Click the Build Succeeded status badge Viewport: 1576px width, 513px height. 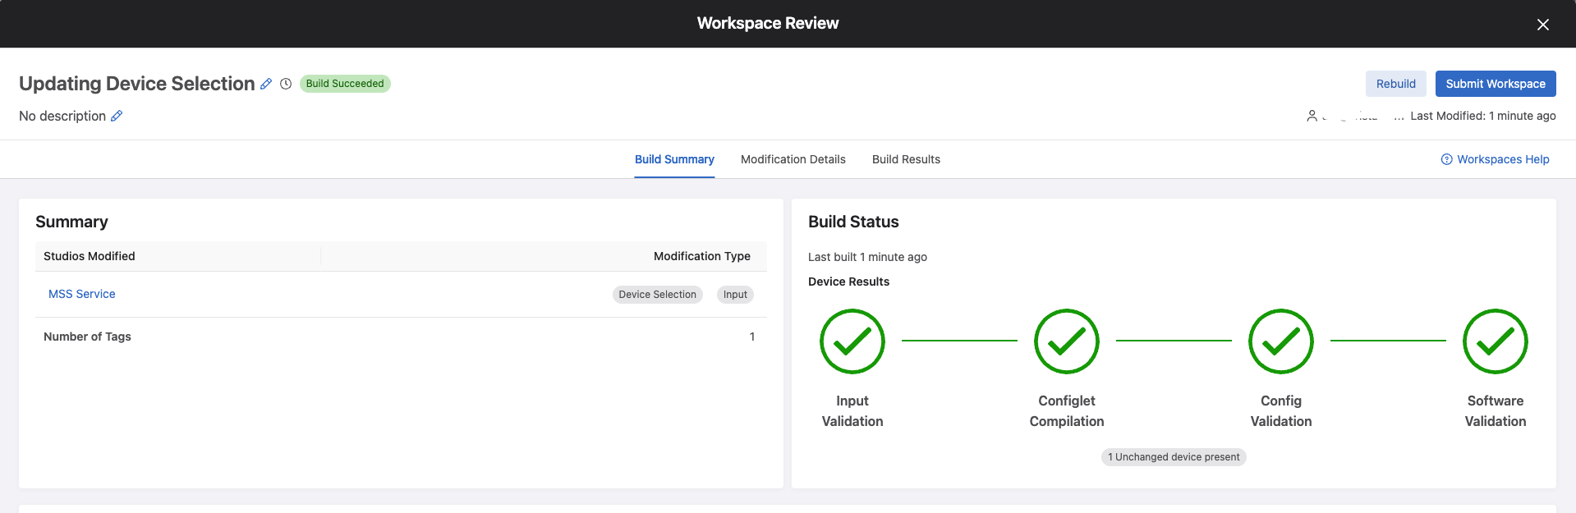(x=345, y=84)
